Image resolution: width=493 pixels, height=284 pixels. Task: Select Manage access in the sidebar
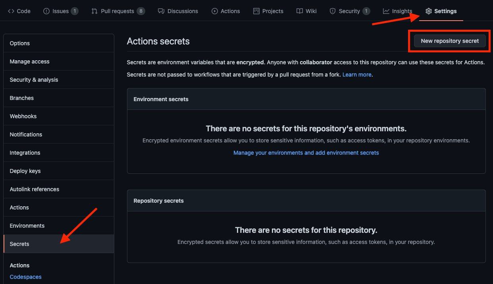click(29, 61)
